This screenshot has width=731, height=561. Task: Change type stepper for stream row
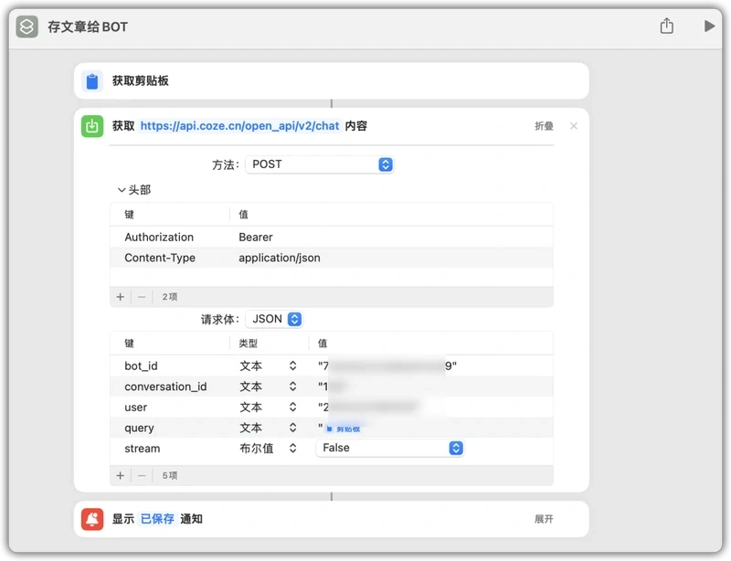(292, 448)
